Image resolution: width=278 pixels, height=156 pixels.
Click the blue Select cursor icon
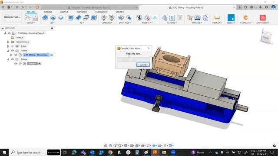pos(231,18)
